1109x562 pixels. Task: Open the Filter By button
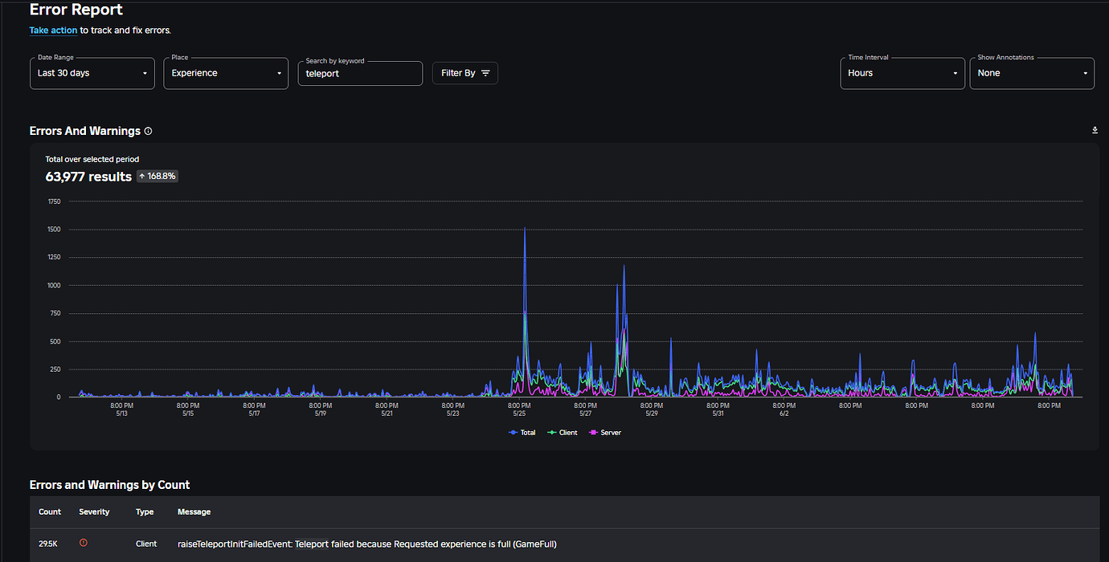click(x=465, y=73)
